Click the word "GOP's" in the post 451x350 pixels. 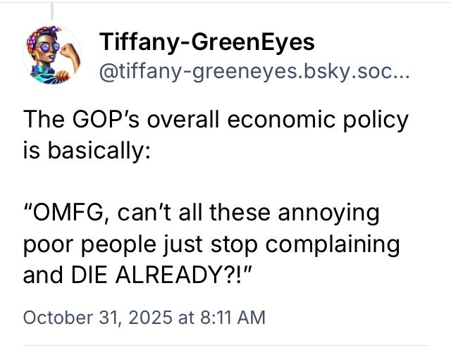tap(106, 120)
